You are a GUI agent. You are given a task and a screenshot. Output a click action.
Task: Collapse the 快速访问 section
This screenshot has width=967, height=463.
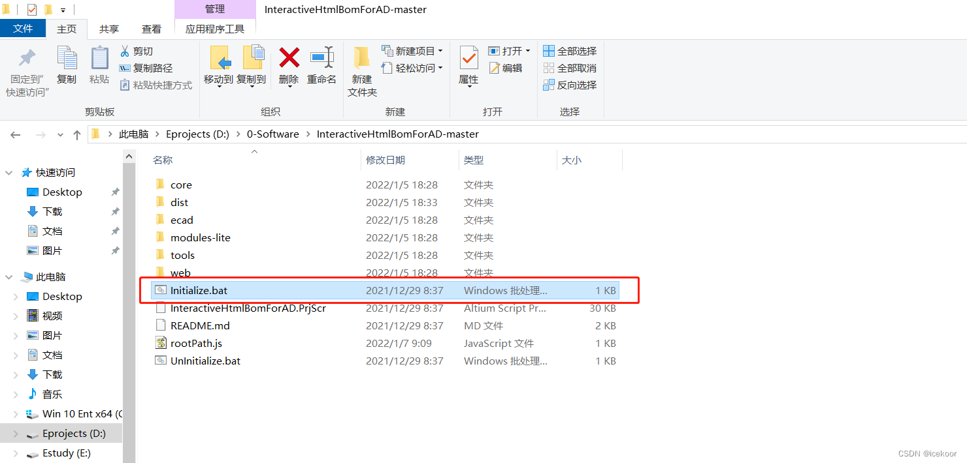pyautogui.click(x=8, y=172)
